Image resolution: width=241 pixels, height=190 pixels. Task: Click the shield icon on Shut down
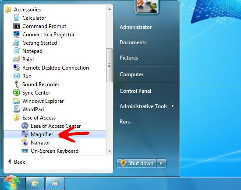click(123, 163)
